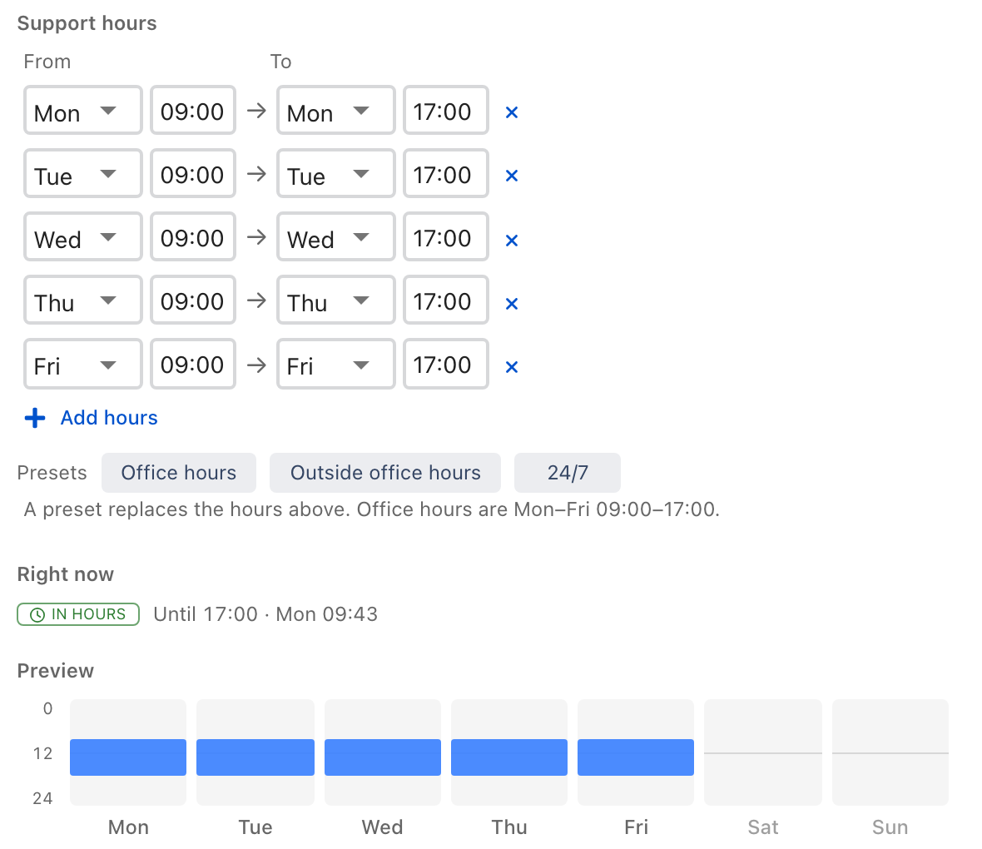Click the Sat label under the preview

(x=763, y=827)
